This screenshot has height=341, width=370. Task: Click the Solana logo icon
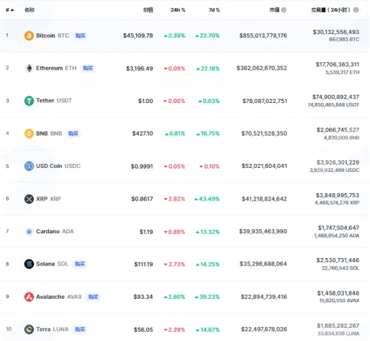click(x=29, y=264)
